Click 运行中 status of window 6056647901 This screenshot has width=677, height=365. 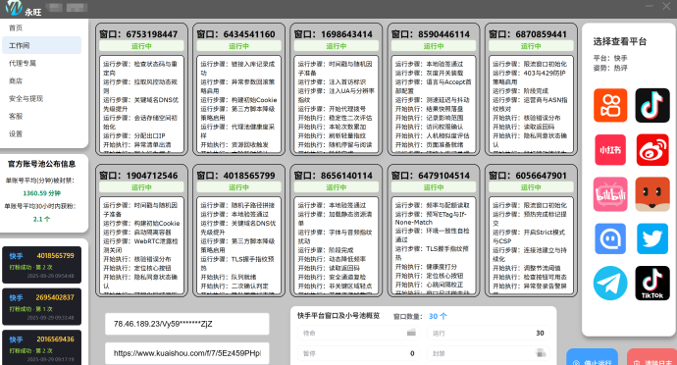pyautogui.click(x=531, y=187)
